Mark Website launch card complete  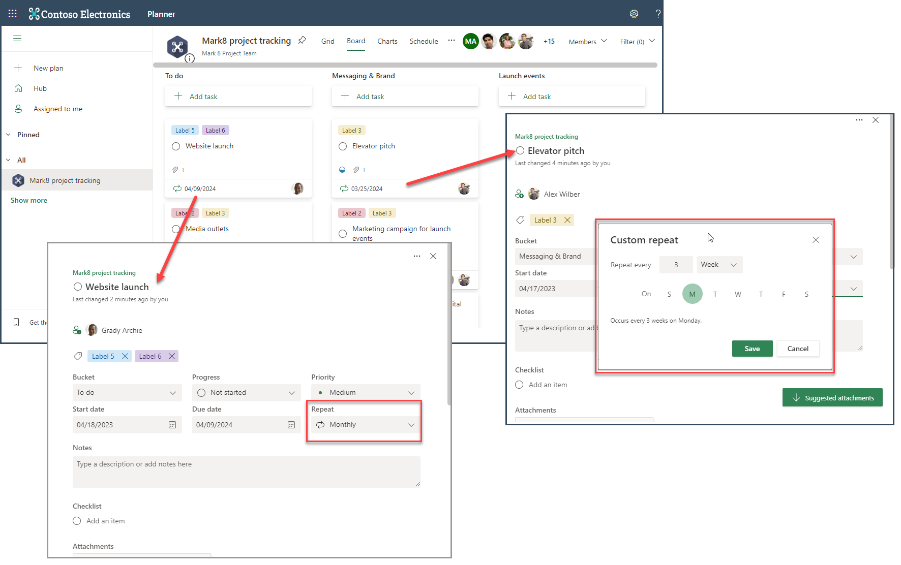coord(176,146)
